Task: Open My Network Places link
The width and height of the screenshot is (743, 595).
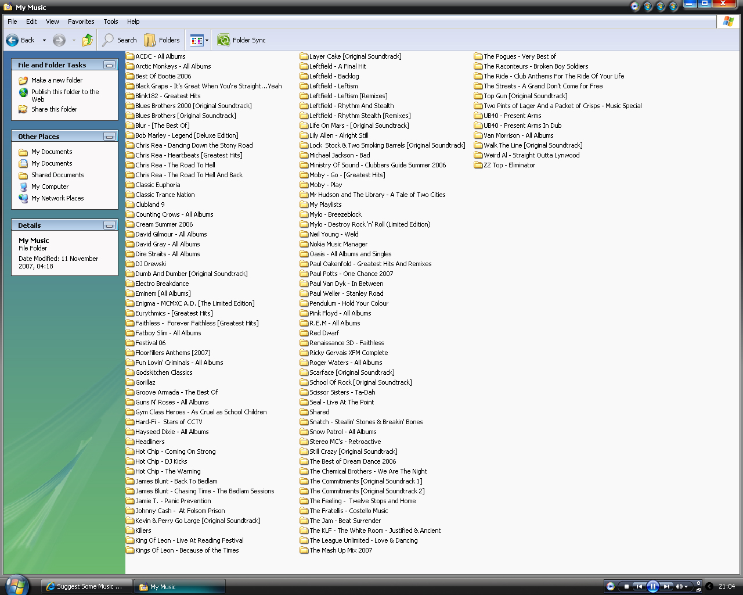Action: tap(57, 198)
